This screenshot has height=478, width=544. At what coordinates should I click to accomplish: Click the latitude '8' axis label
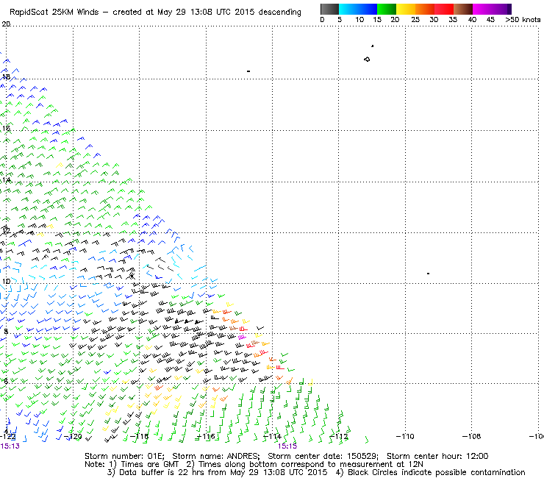click(x=6, y=331)
